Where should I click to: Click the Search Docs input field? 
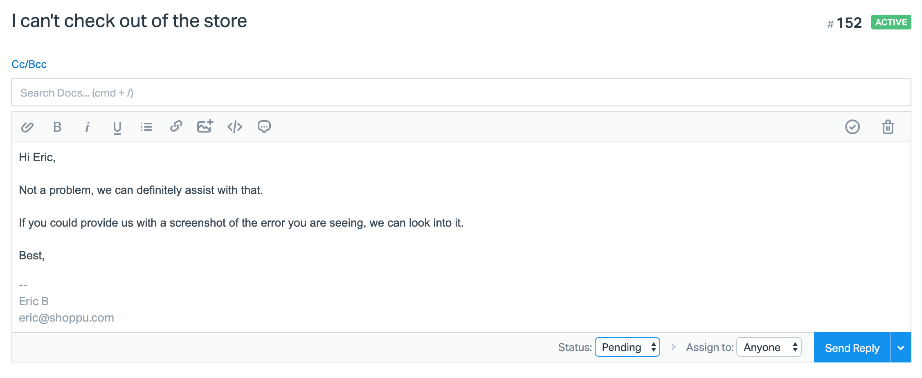[x=461, y=93]
